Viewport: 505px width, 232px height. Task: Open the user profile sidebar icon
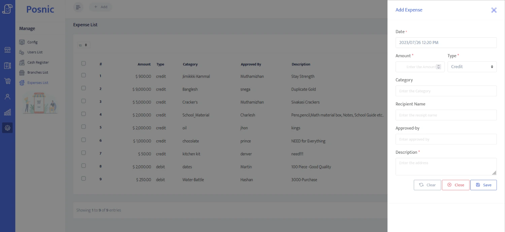(x=7, y=97)
